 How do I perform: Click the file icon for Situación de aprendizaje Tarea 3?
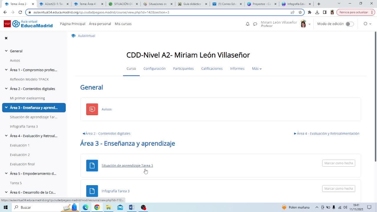(x=92, y=165)
